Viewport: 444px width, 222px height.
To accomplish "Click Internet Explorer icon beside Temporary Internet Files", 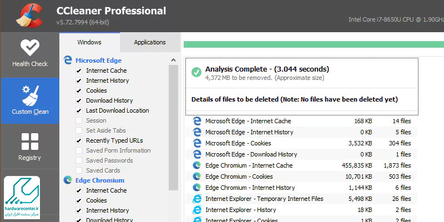I will pos(196,199).
